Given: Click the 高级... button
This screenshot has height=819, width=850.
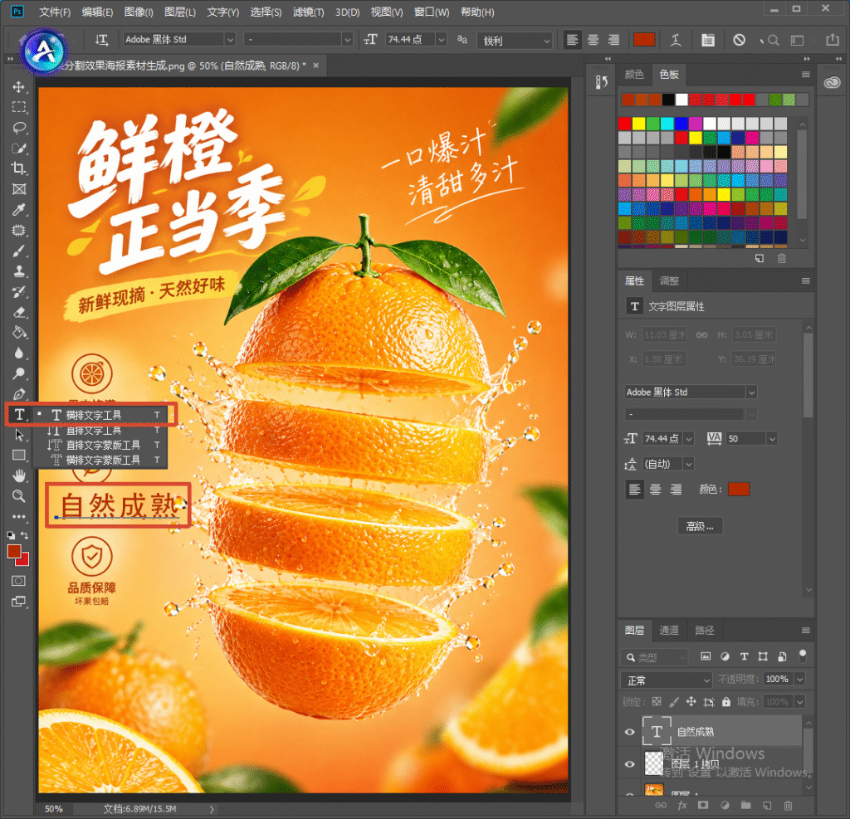Looking at the screenshot, I should pyautogui.click(x=700, y=526).
